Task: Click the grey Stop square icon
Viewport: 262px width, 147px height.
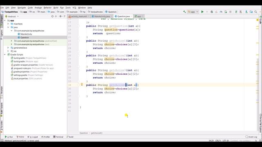Action: point(230,12)
